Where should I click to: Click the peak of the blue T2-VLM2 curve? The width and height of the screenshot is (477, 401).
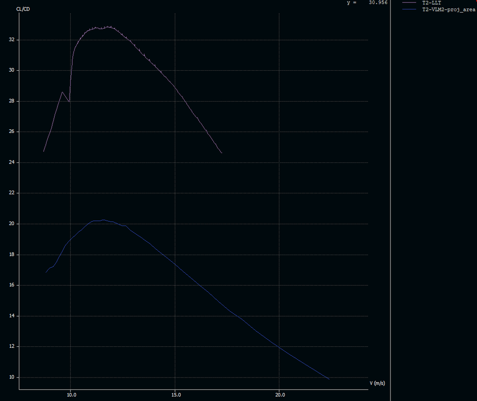pyautogui.click(x=104, y=220)
